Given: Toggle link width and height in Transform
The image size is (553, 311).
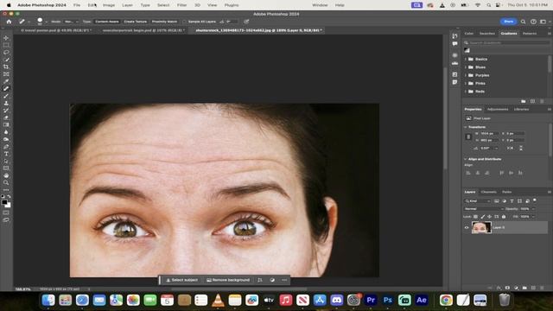Looking at the screenshot, I should (x=468, y=136).
